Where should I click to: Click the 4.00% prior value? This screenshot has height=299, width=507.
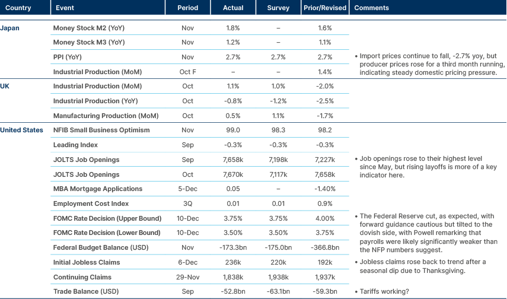[325, 218]
